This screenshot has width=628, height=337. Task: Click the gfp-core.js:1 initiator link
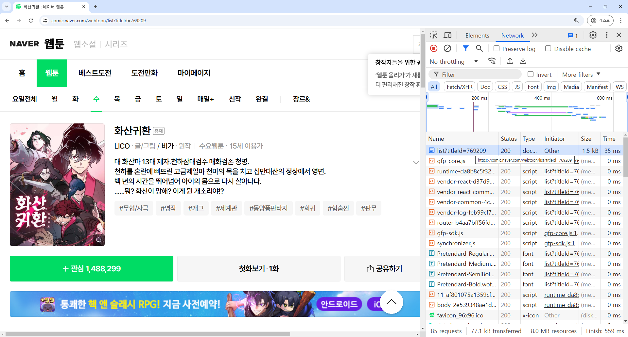pos(561,233)
